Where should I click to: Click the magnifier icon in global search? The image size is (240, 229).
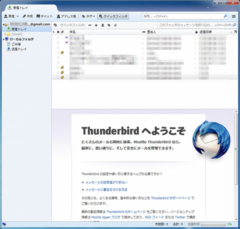[x=225, y=16]
